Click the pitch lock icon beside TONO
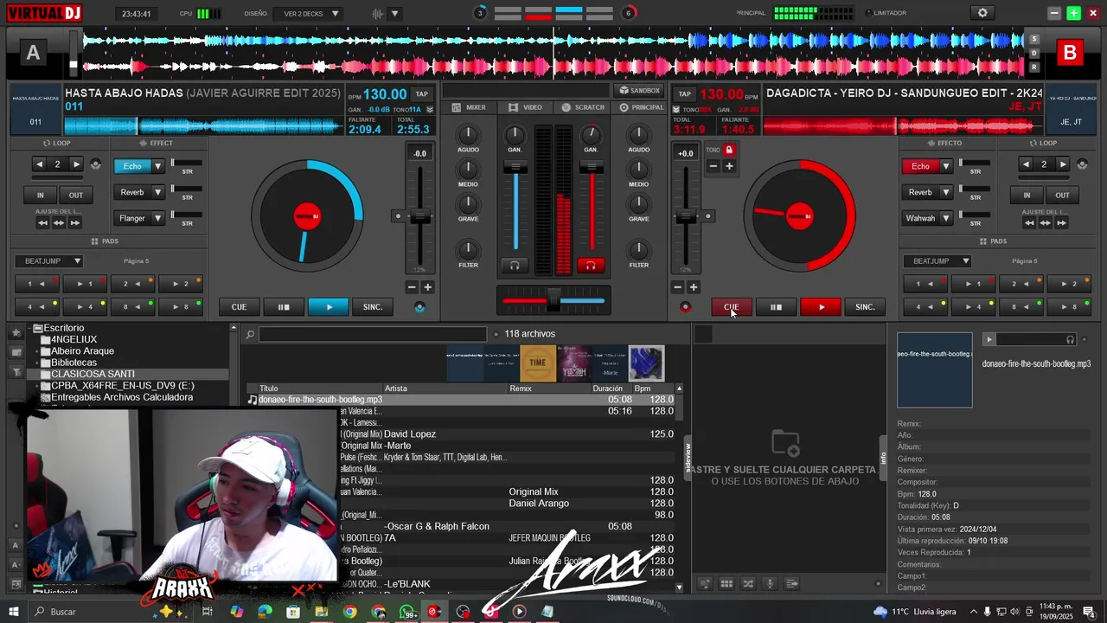This screenshot has width=1107, height=623. 729,150
